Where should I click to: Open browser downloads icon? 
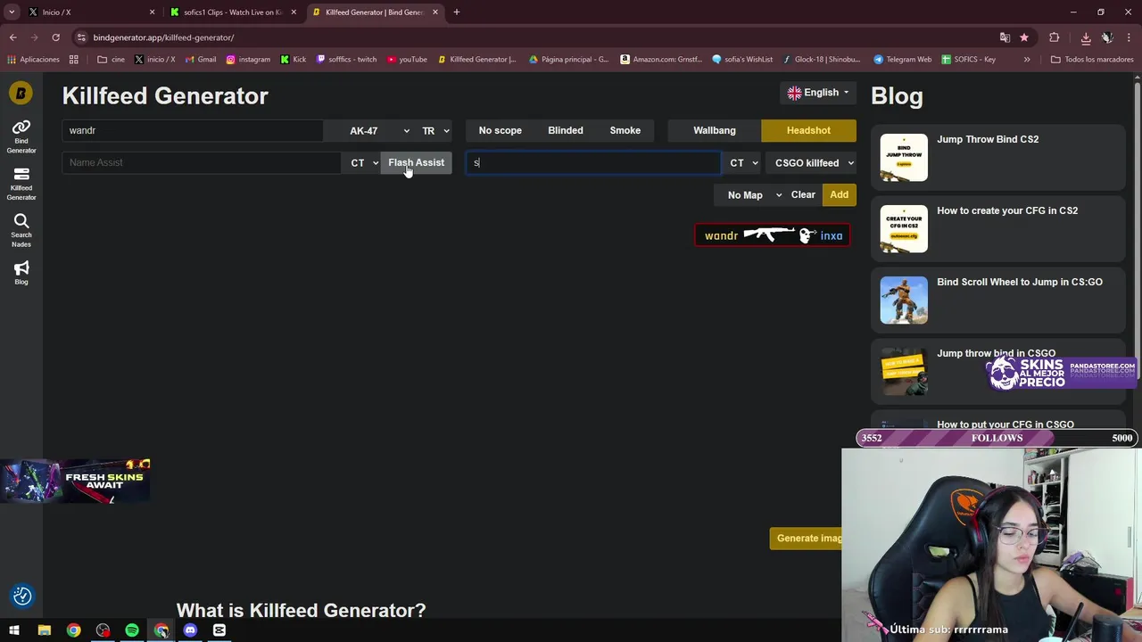tap(1086, 37)
